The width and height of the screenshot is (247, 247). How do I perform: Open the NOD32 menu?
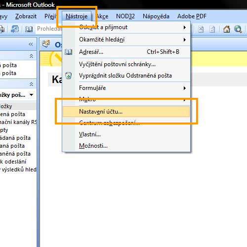click(125, 16)
